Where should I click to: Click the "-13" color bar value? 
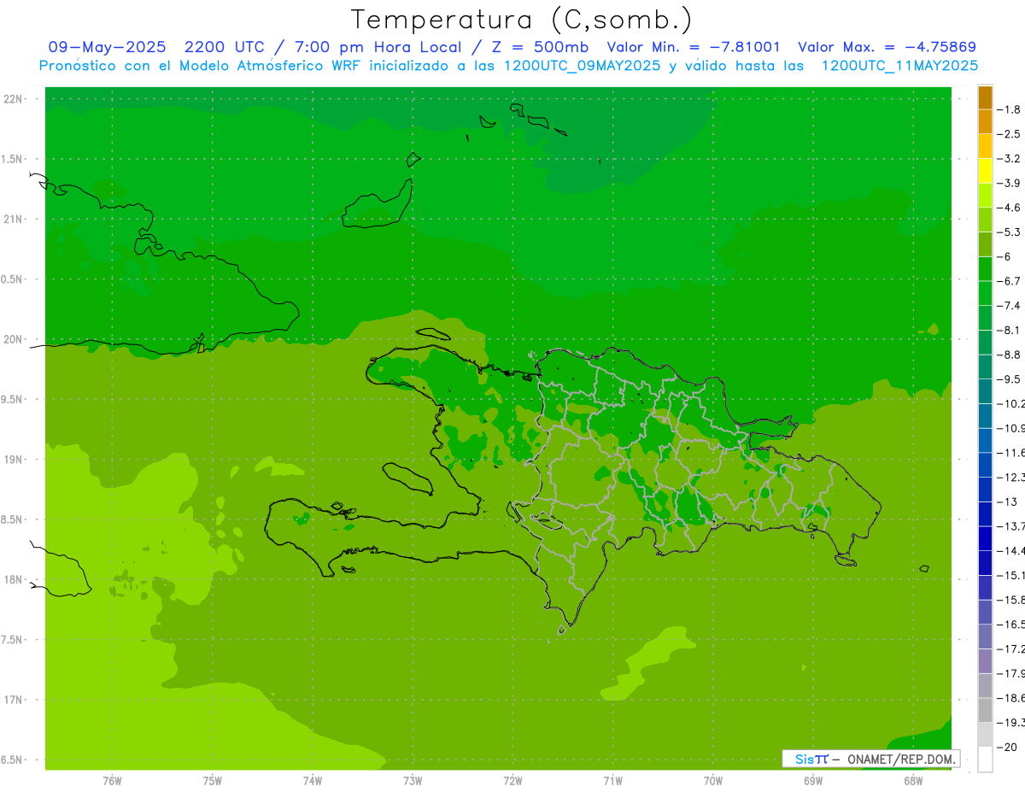click(1008, 502)
